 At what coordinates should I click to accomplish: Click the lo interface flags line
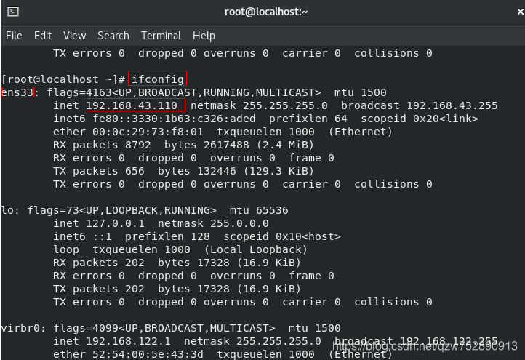coord(144,210)
